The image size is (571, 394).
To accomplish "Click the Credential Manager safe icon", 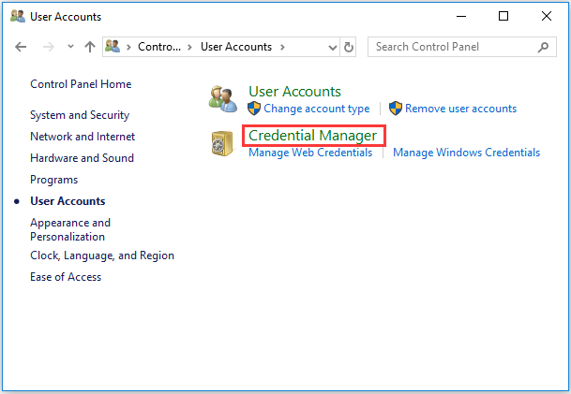I will (222, 143).
